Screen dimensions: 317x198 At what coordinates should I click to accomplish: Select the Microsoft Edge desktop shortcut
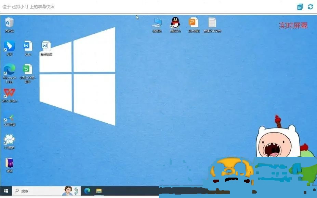click(10, 73)
